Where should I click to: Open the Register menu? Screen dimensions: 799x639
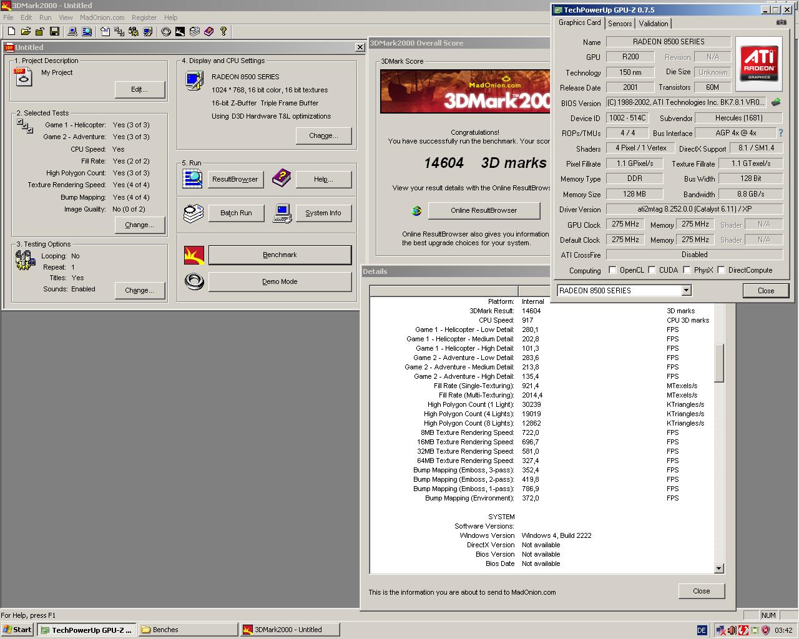[x=144, y=17]
